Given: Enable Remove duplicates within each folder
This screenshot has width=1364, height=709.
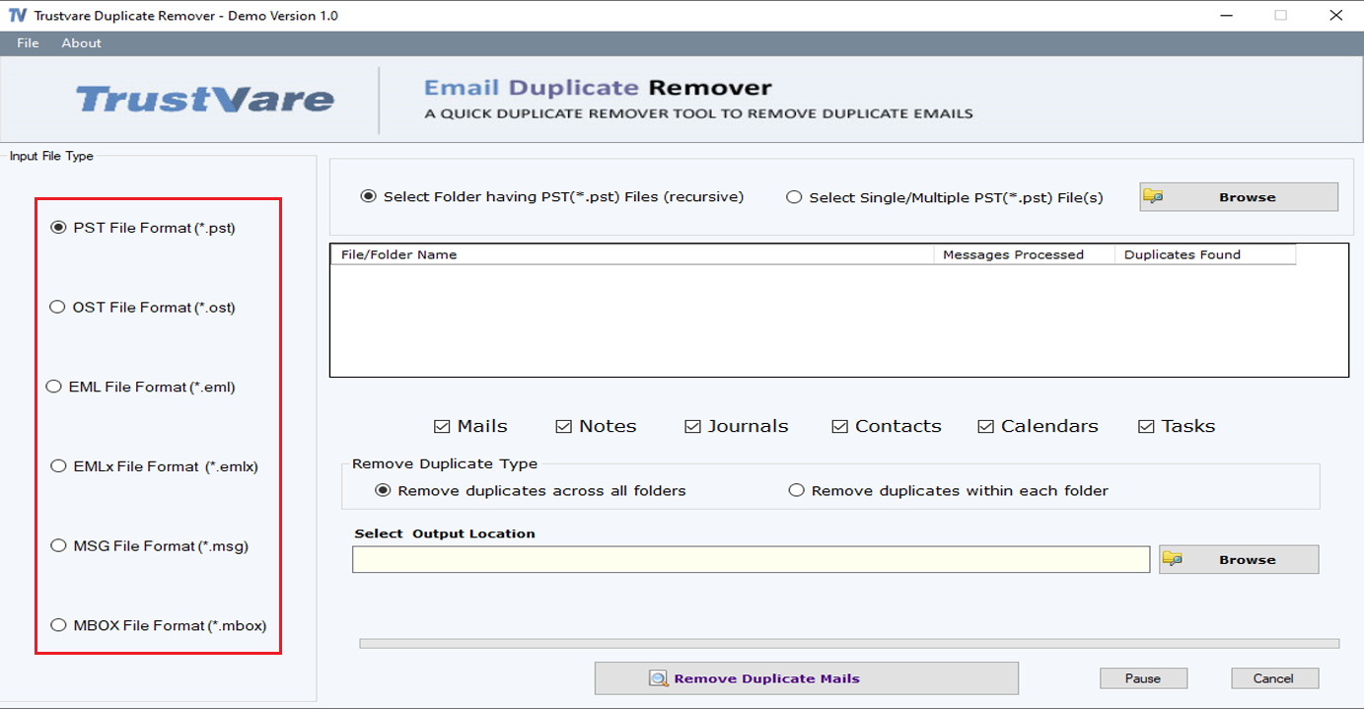Looking at the screenshot, I should [x=797, y=488].
